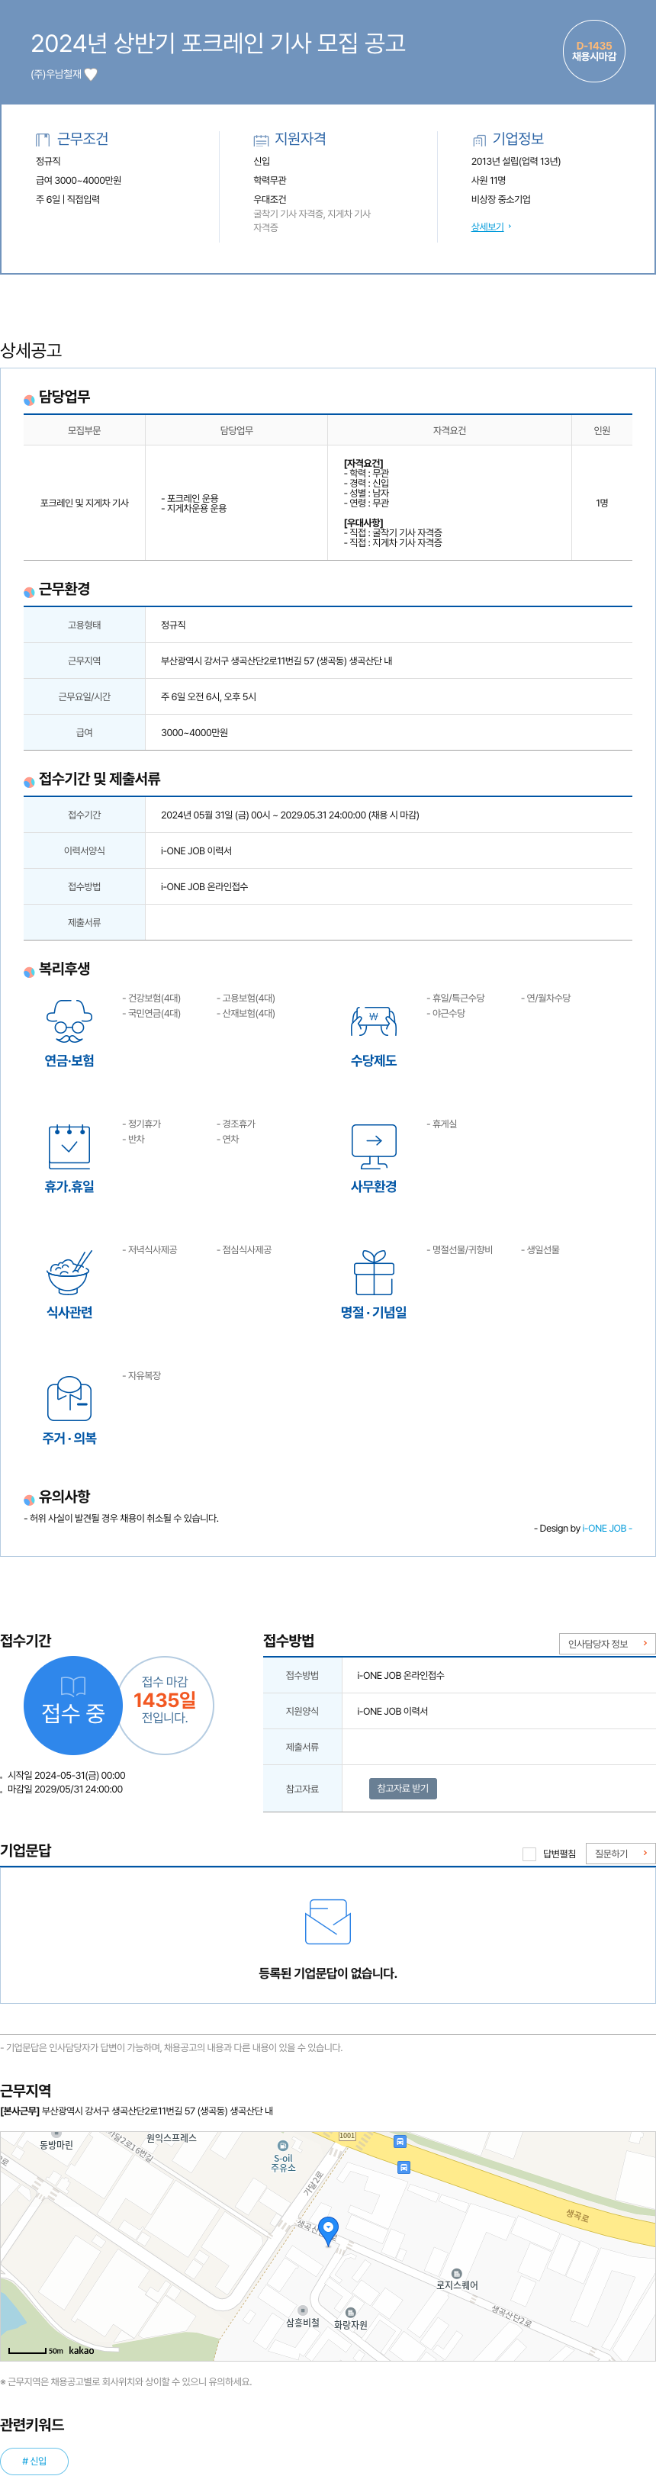Click the 1435일 remaining days text
This screenshot has height=2476, width=656.
pyautogui.click(x=165, y=1699)
